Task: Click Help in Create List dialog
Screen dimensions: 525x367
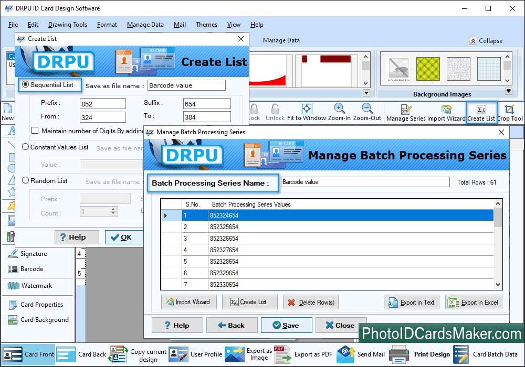Action: [x=77, y=238]
